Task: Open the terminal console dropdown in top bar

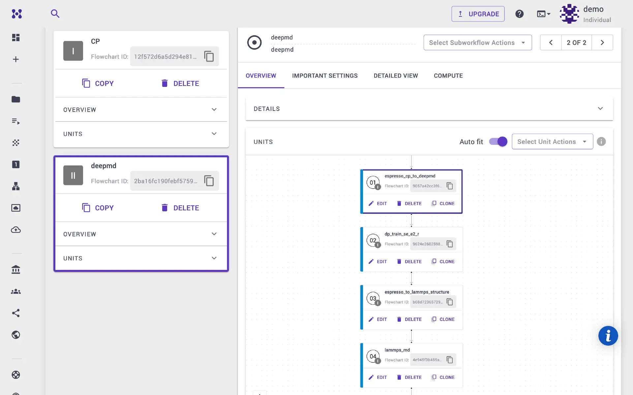Action: click(x=543, y=14)
